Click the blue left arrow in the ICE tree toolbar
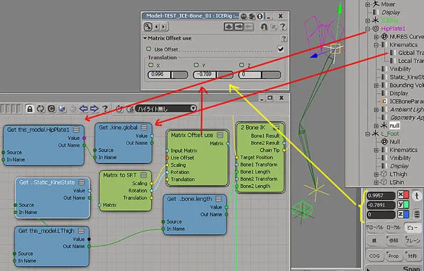The width and height of the screenshot is (424, 271). tap(84, 109)
